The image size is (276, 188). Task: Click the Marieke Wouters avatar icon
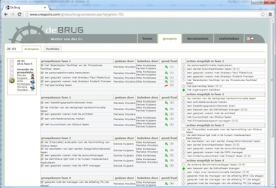pyautogui.click(x=33, y=88)
